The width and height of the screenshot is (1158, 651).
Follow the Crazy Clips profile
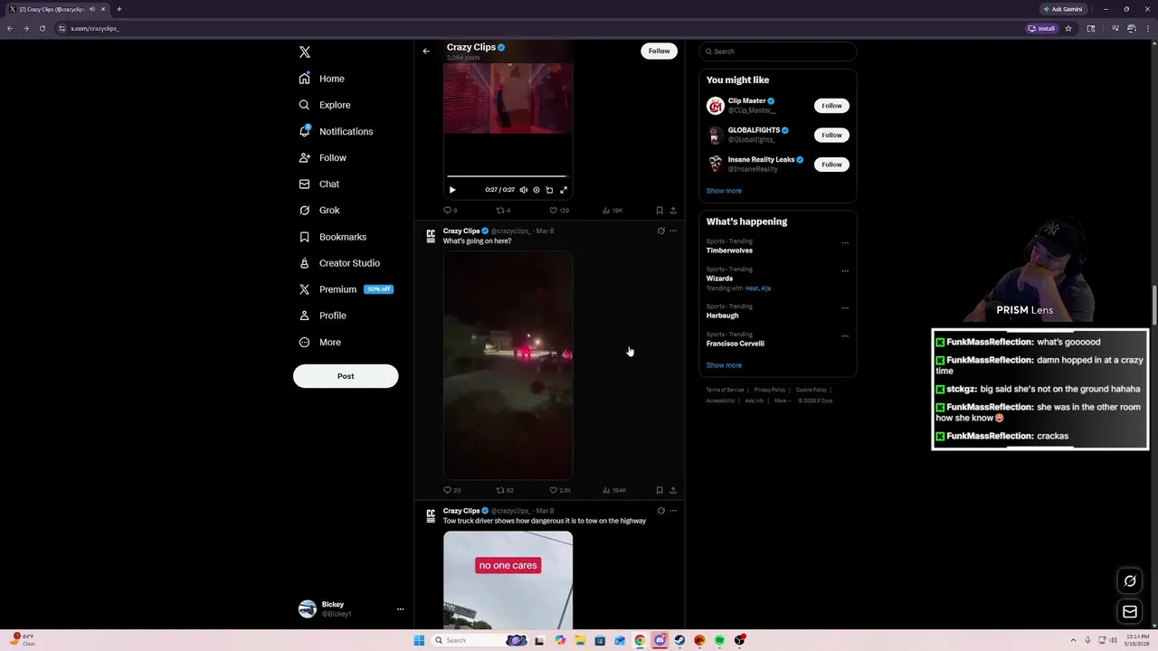659,51
